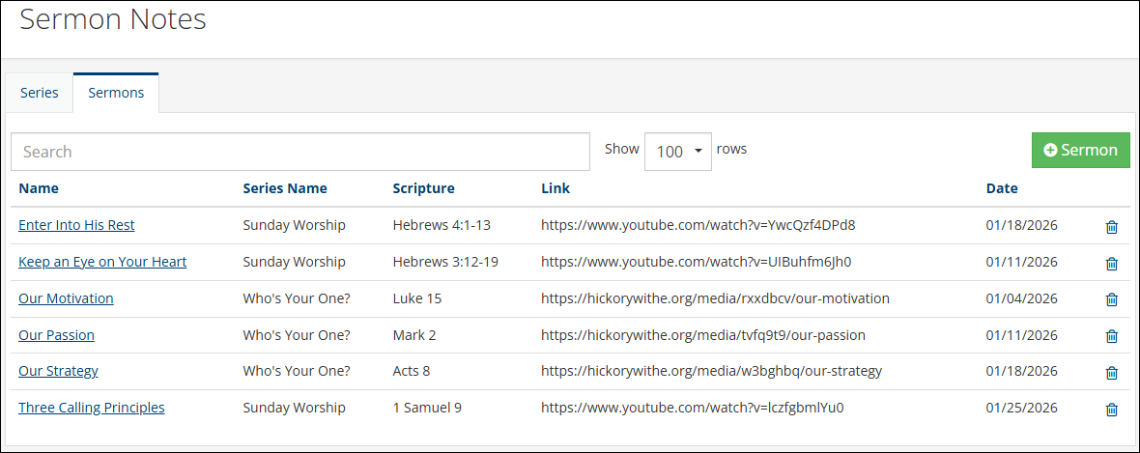1140x453 pixels.
Task: Click trash icon for Keep an Eye on Your Heart
Action: (1111, 264)
